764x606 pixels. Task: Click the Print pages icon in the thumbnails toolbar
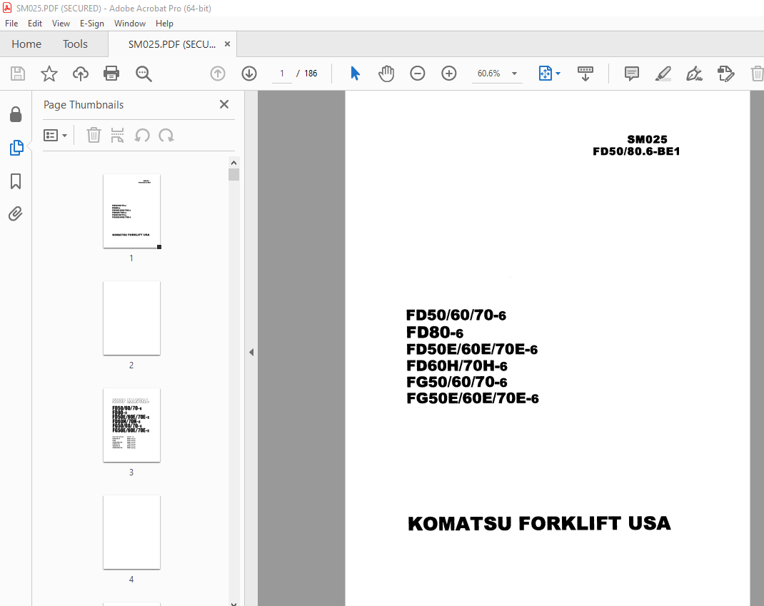click(x=117, y=135)
